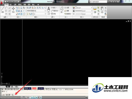Select the Move (移动) tool
The height and width of the screenshot is (99, 132).
13,10
